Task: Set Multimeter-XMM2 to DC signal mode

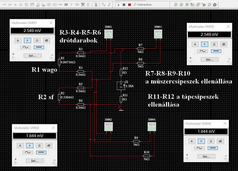Action: [x=41, y=152]
